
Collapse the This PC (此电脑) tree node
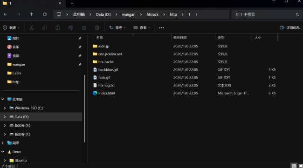(3, 99)
